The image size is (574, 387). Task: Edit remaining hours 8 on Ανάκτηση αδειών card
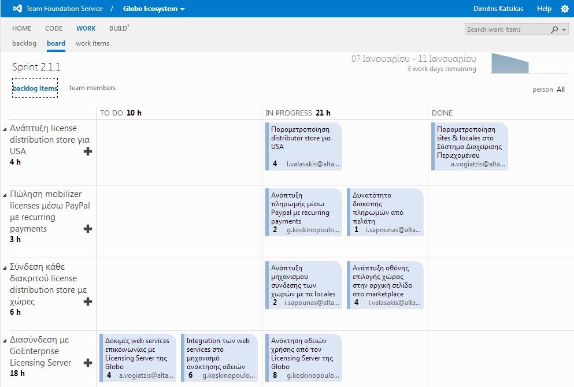pyautogui.click(x=275, y=375)
